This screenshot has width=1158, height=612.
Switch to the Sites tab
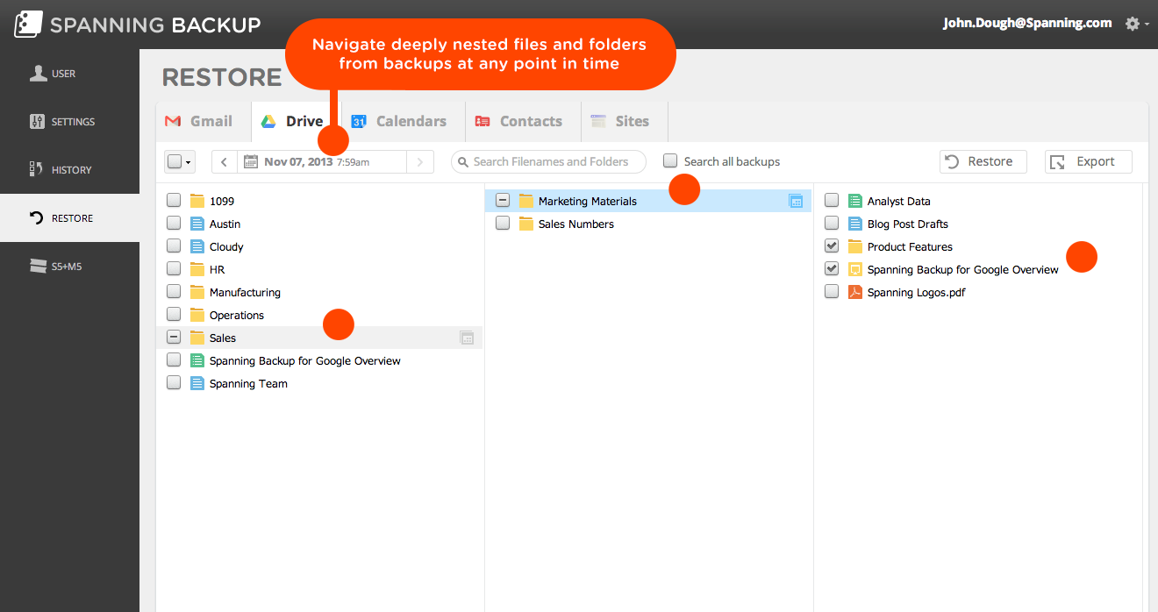click(624, 122)
